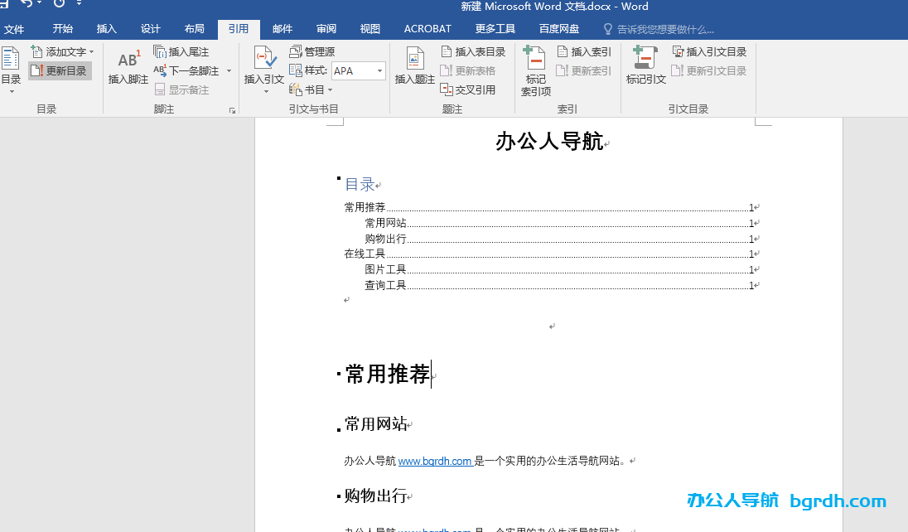Click the 插入尾注 endnote icon

[182, 51]
